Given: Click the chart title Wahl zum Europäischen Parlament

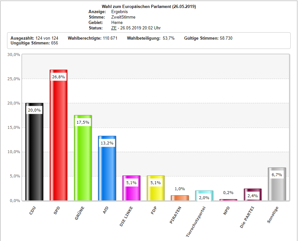Looking at the screenshot, I should click(x=149, y=6).
